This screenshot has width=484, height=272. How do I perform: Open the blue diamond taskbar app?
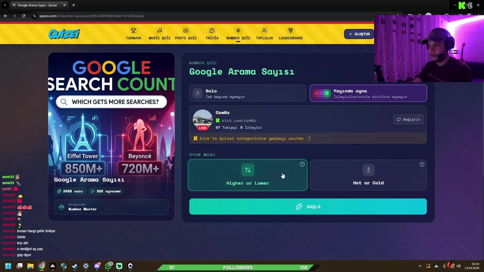(x=64, y=266)
